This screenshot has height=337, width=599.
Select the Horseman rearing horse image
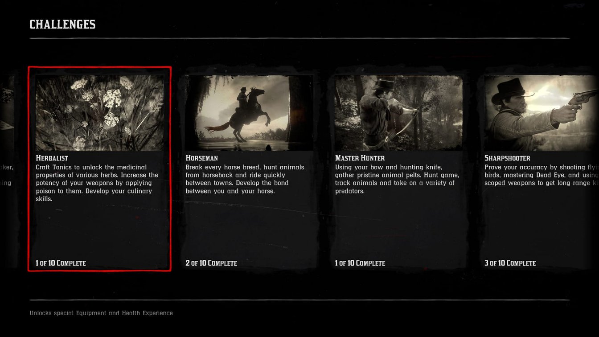pos(250,113)
